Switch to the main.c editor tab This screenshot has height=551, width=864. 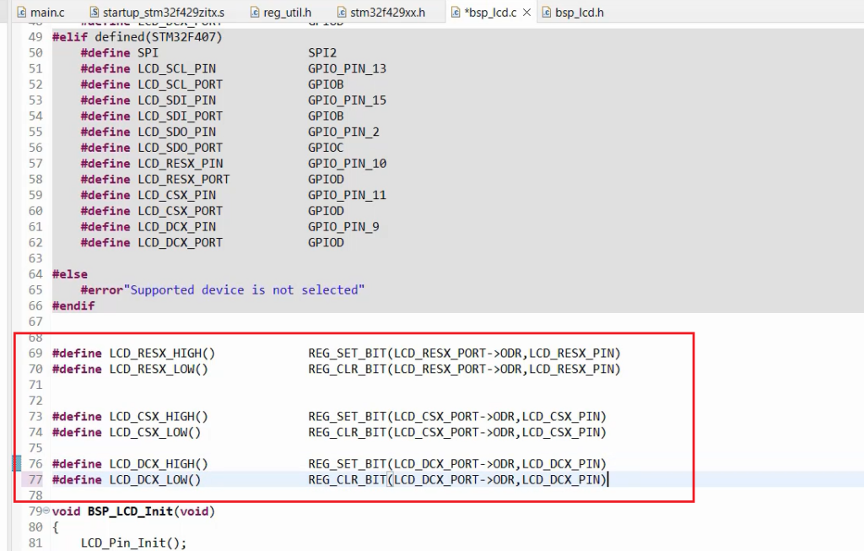pos(40,12)
